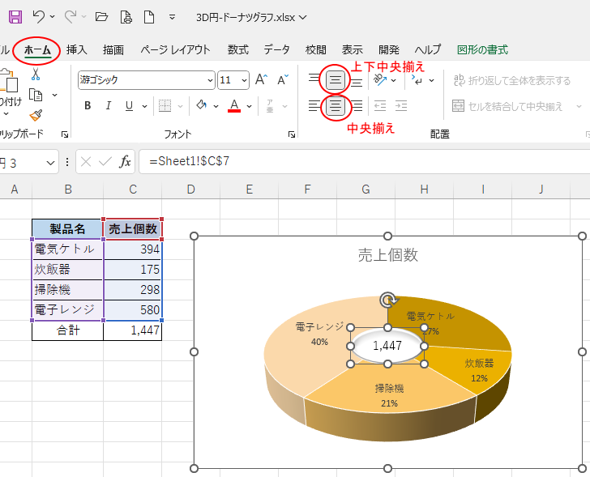Open the 表示 tab

353,49
